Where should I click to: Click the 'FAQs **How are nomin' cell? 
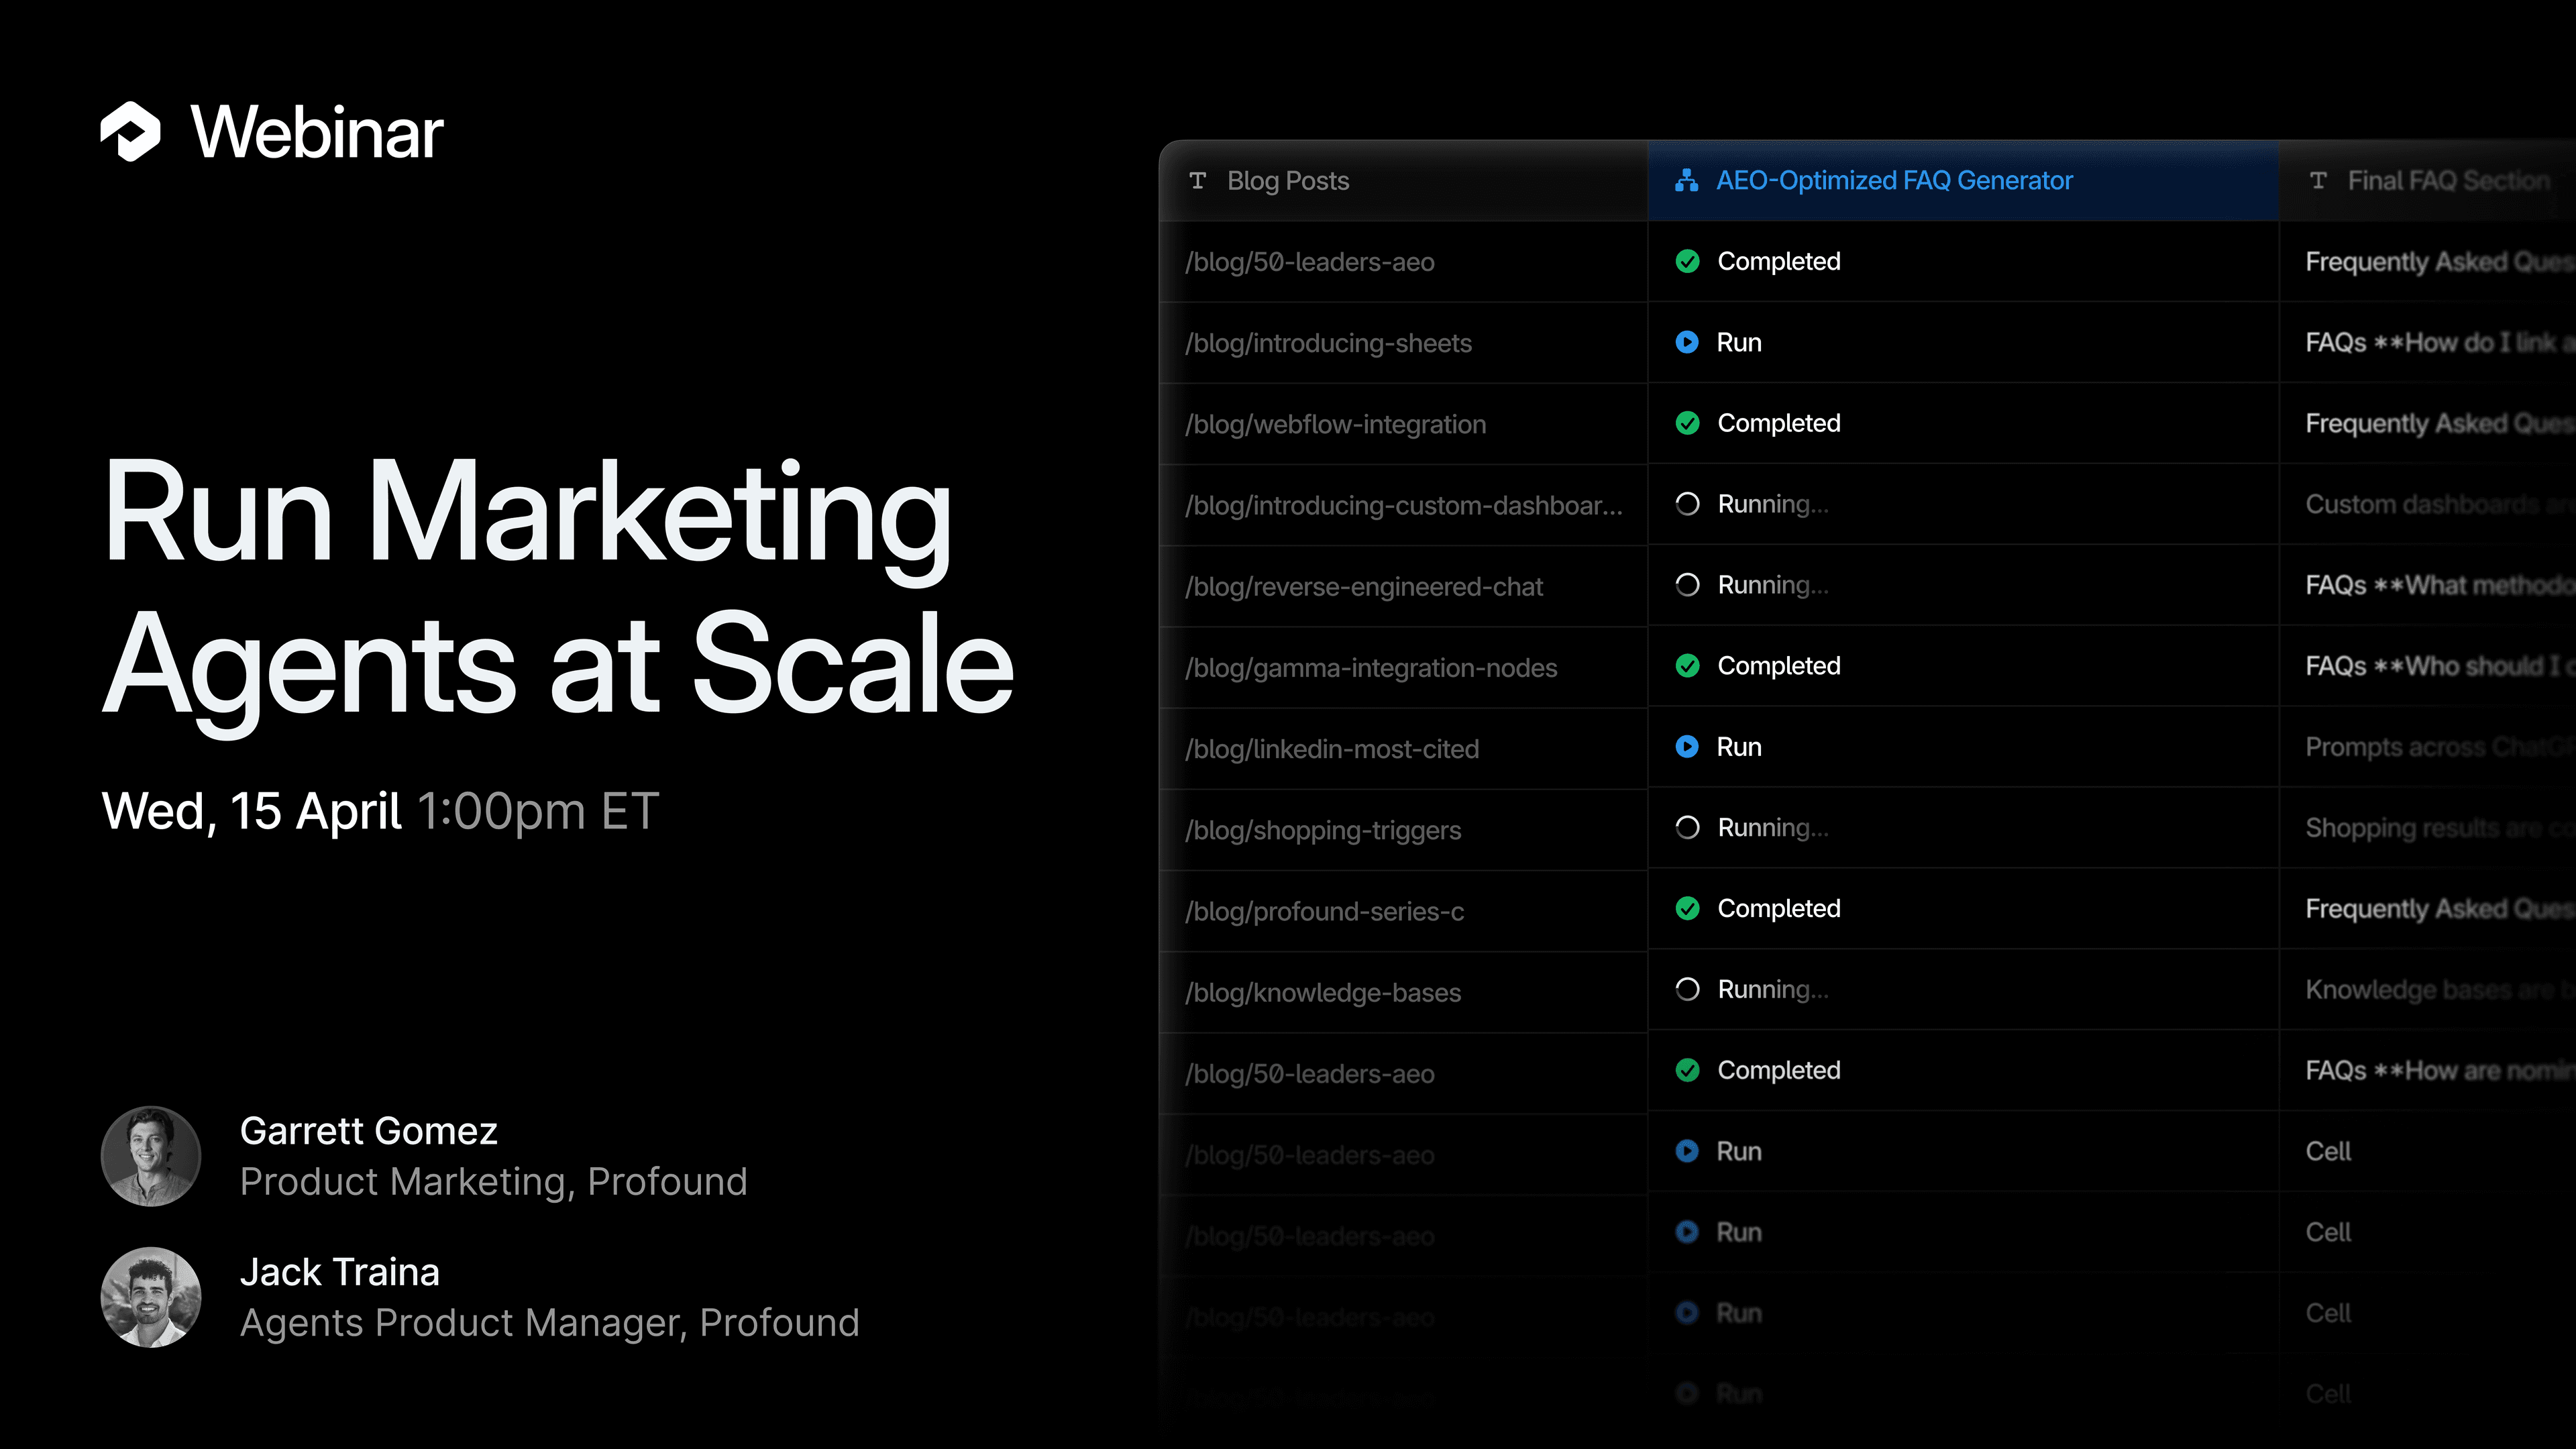coord(2428,1071)
